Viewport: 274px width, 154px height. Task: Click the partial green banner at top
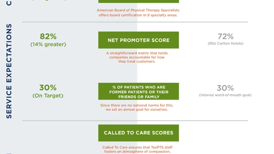[138, 1]
